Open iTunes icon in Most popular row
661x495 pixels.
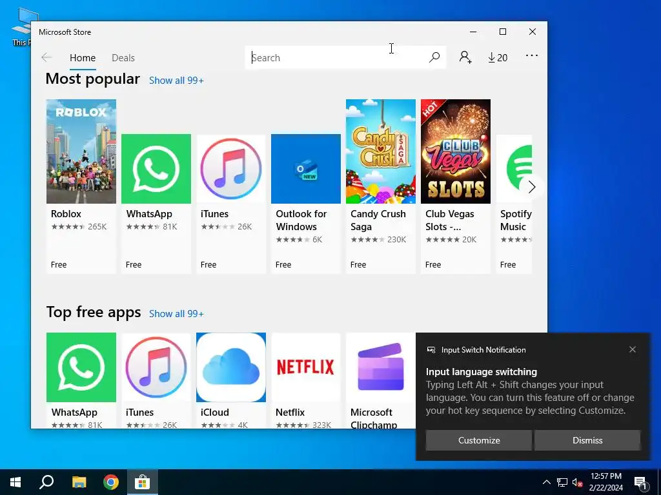[231, 169]
